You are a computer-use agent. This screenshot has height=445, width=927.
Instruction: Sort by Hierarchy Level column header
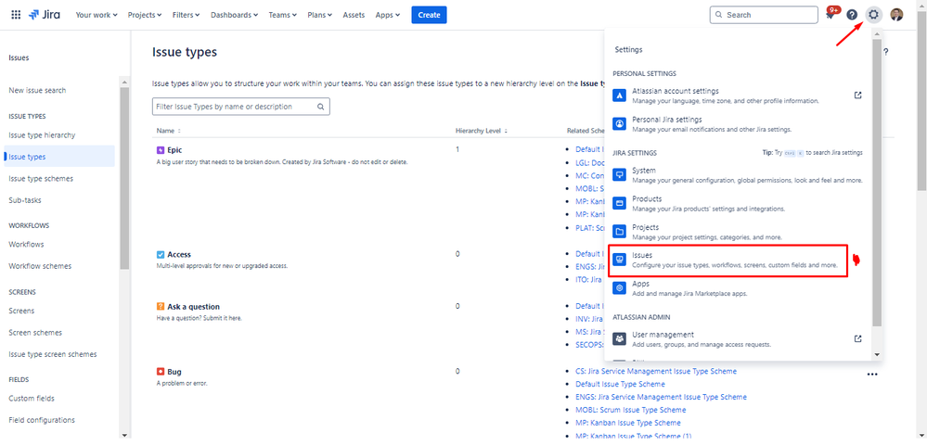[482, 131]
